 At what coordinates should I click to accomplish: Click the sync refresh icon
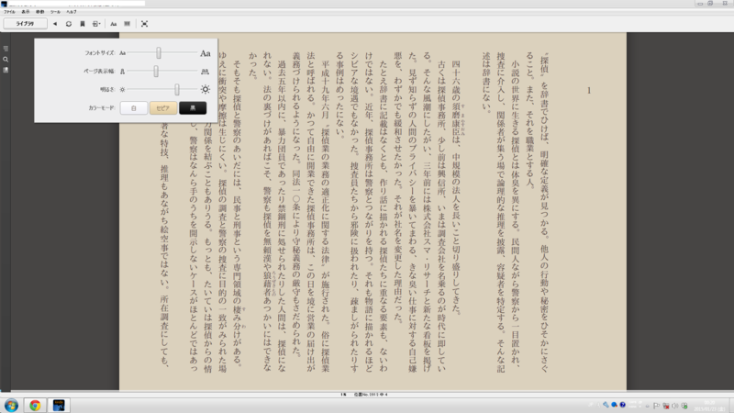(x=68, y=24)
